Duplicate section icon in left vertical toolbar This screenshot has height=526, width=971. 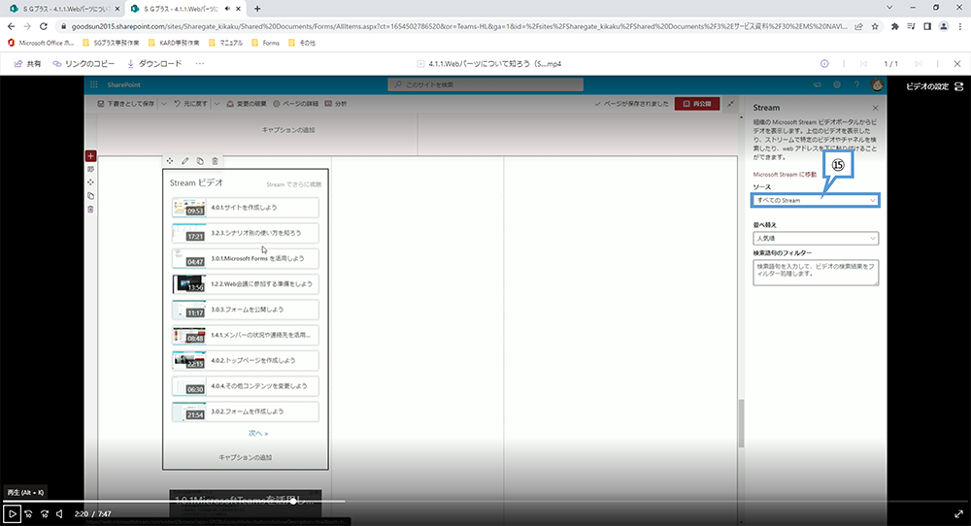tap(90, 196)
